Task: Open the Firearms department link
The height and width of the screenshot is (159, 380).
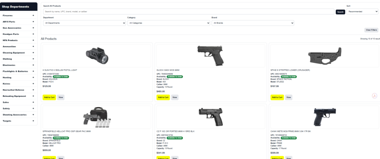Action: (7, 16)
